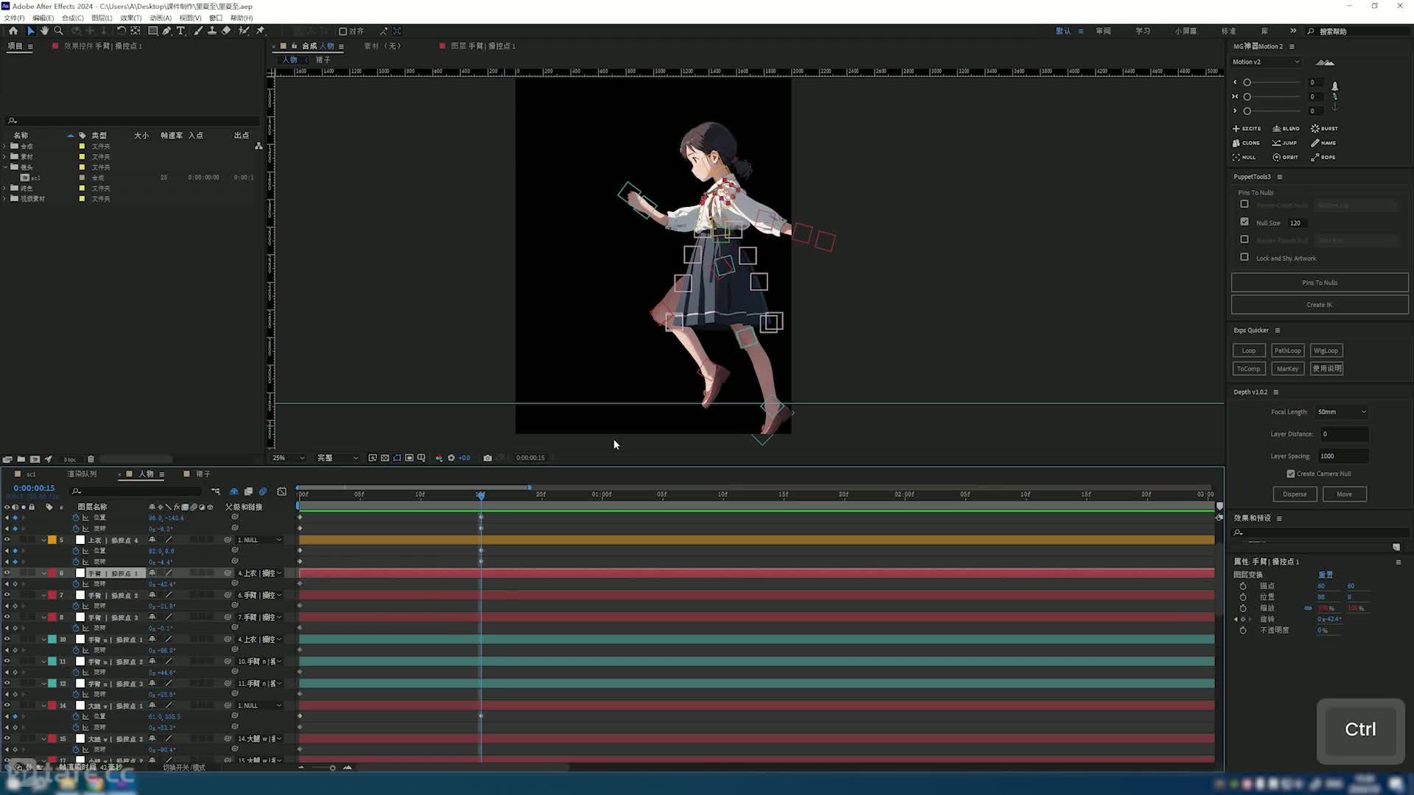Screen dimensions: 1414x795
Task: Select the Roto Brush tool
Action: (244, 31)
